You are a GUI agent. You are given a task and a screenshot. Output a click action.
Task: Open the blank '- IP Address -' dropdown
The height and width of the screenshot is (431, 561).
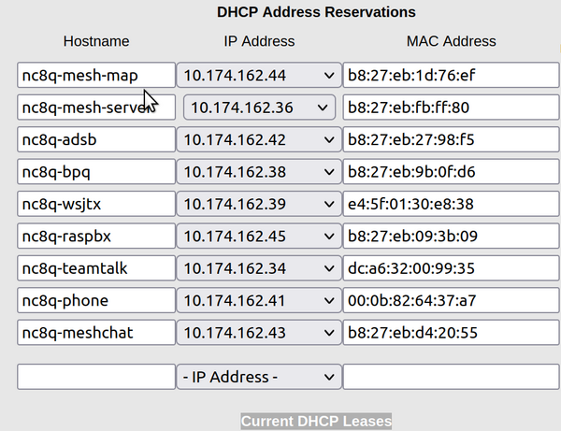pyautogui.click(x=259, y=377)
